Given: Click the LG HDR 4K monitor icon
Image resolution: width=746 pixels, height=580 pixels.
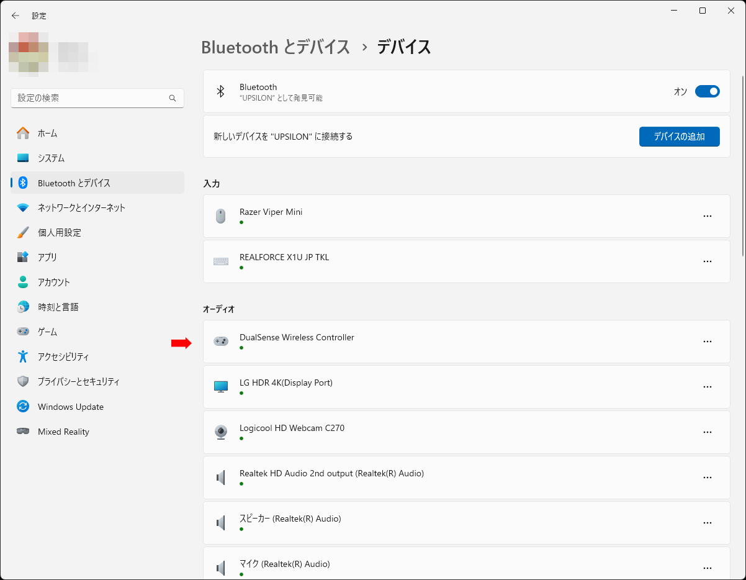Looking at the screenshot, I should pyautogui.click(x=221, y=387).
